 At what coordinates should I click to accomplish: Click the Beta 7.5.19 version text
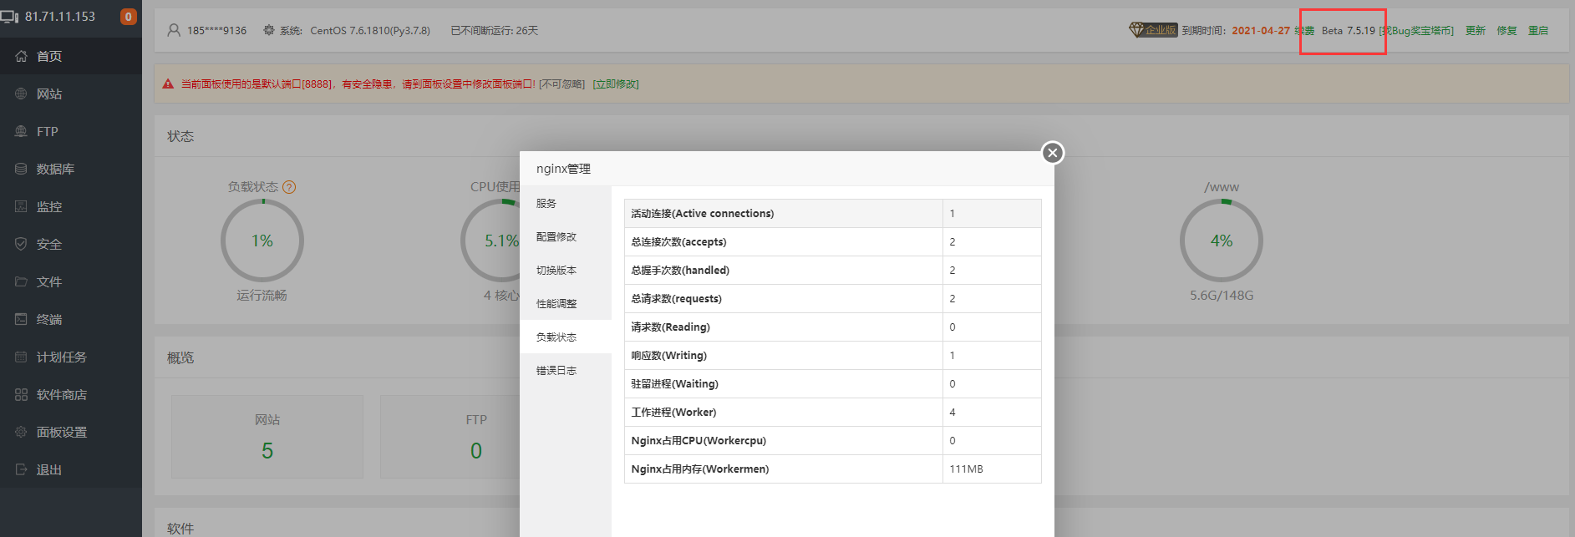click(x=1348, y=30)
